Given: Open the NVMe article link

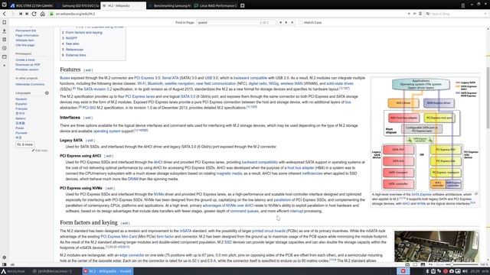Looking at the screenshot, I should (x=158, y=194).
